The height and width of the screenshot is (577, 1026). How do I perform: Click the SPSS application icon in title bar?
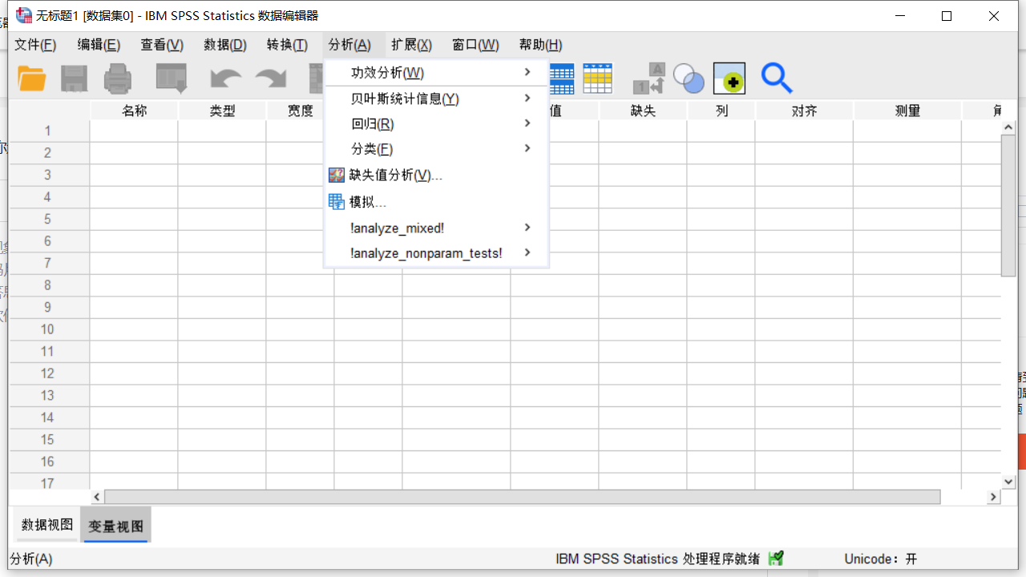pyautogui.click(x=24, y=15)
